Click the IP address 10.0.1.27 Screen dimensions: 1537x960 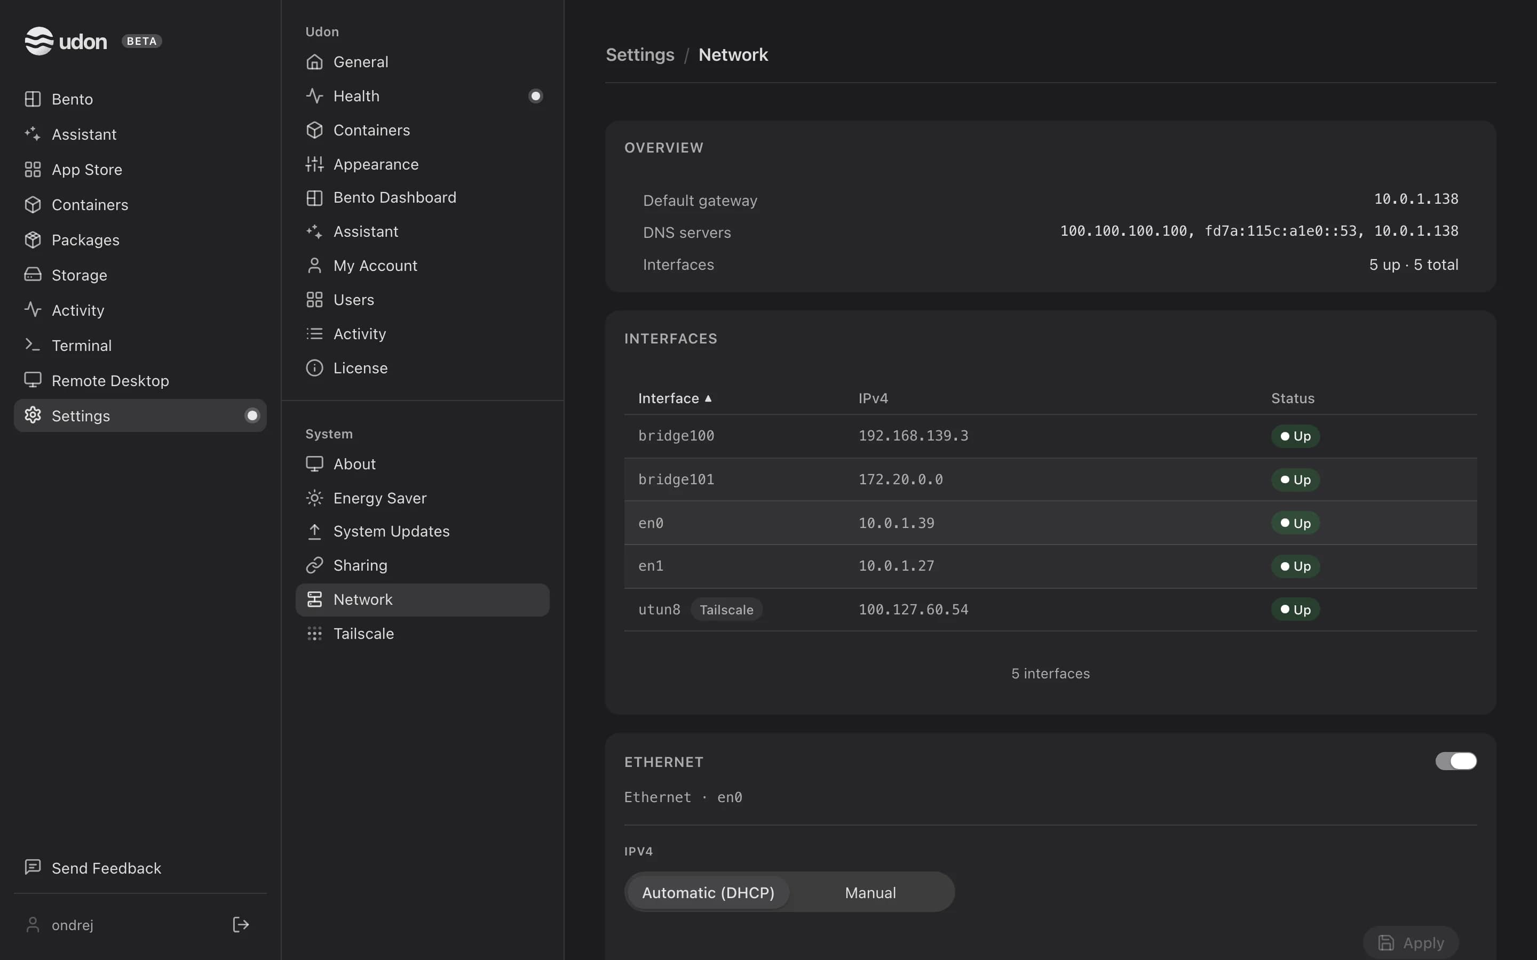(x=896, y=566)
